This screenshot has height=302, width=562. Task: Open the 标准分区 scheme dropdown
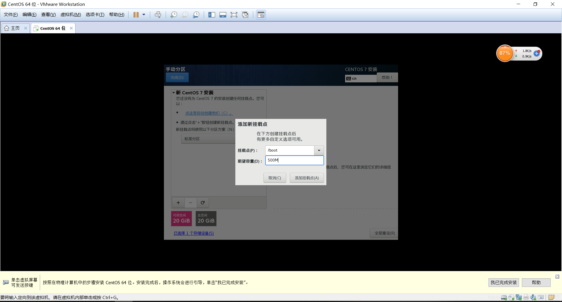coord(208,139)
